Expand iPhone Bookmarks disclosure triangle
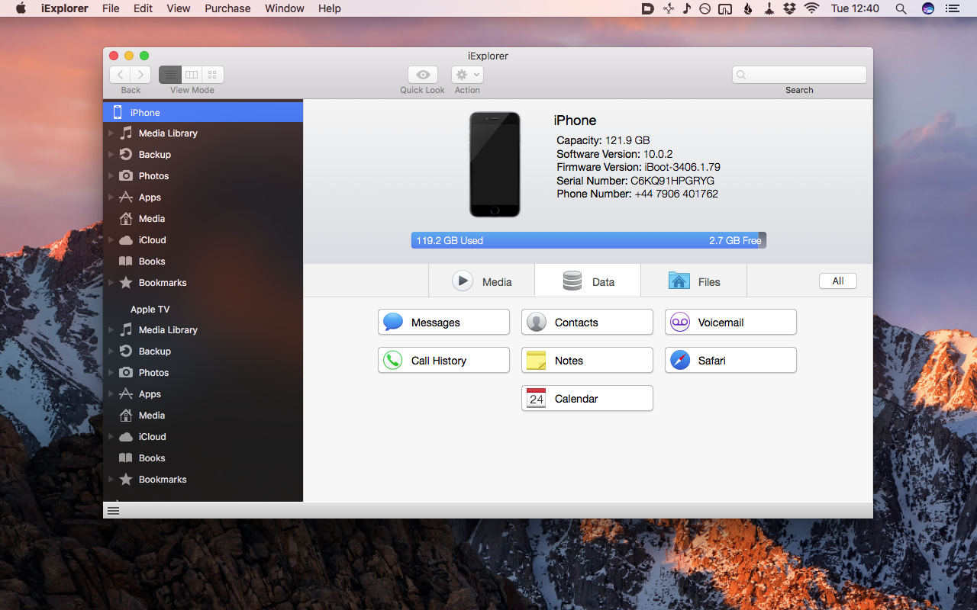The height and width of the screenshot is (610, 977). [111, 282]
